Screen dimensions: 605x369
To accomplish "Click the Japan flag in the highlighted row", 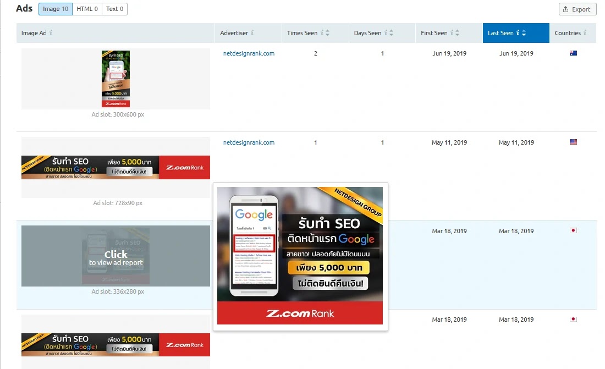I will click(573, 230).
